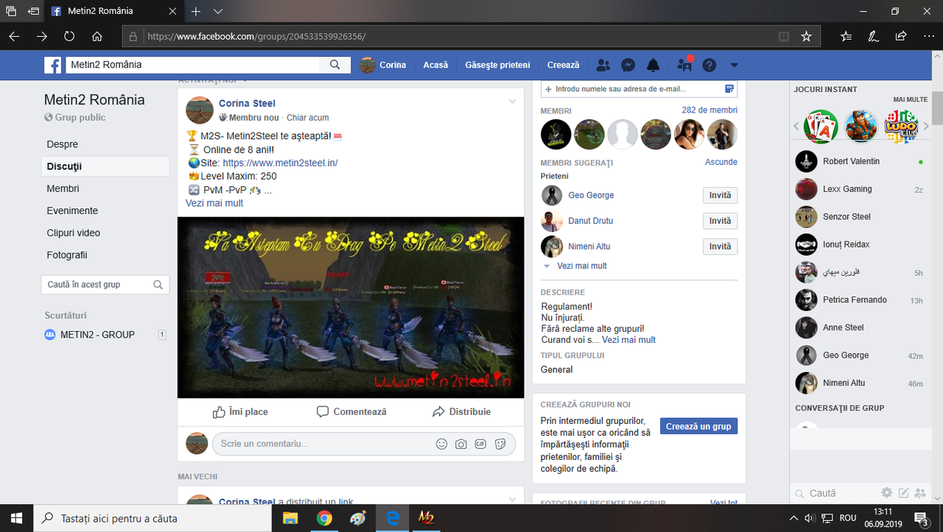Screen dimensions: 943x532
Task: Click the Facebook logo icon
Action: (52, 65)
